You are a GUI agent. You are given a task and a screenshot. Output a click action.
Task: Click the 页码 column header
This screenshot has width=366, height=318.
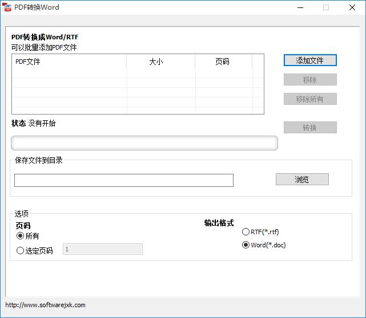(x=223, y=62)
